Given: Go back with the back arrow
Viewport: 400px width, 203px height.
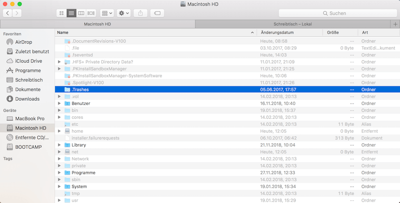Looking at the screenshot, I should [8, 13].
